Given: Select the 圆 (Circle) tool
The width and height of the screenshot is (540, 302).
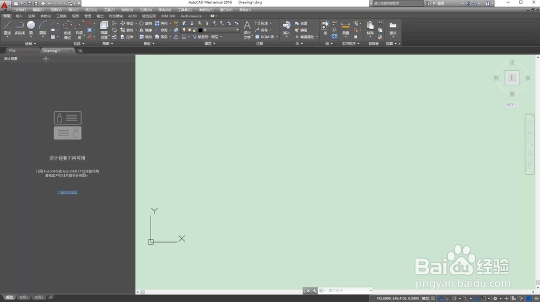Looking at the screenshot, I should [31, 28].
